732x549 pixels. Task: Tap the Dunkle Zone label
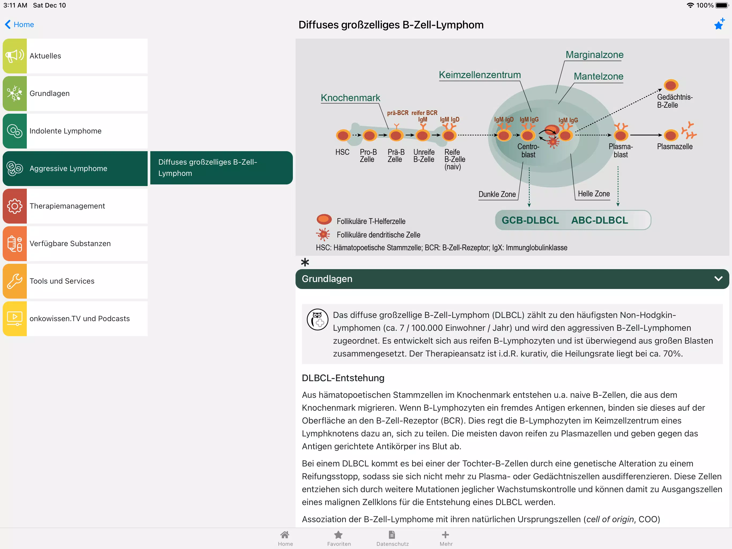pyautogui.click(x=497, y=194)
